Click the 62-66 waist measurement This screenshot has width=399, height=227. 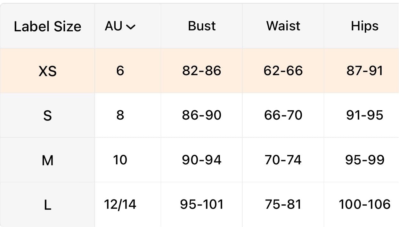[x=283, y=71]
